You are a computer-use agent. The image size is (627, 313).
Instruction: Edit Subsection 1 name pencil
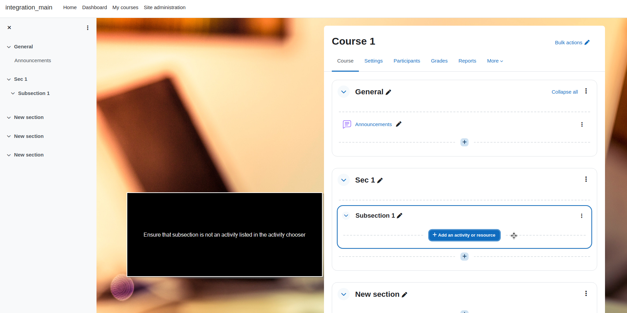(399, 216)
